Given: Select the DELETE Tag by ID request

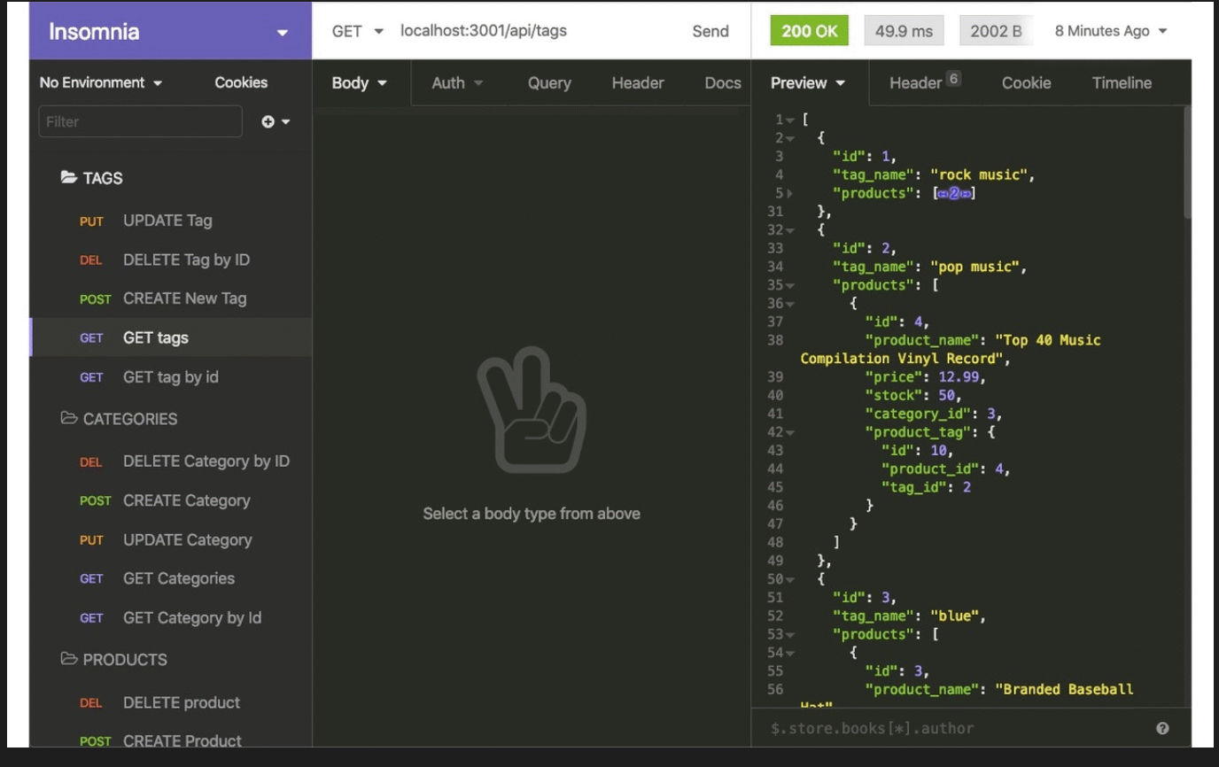Looking at the screenshot, I should coord(186,260).
